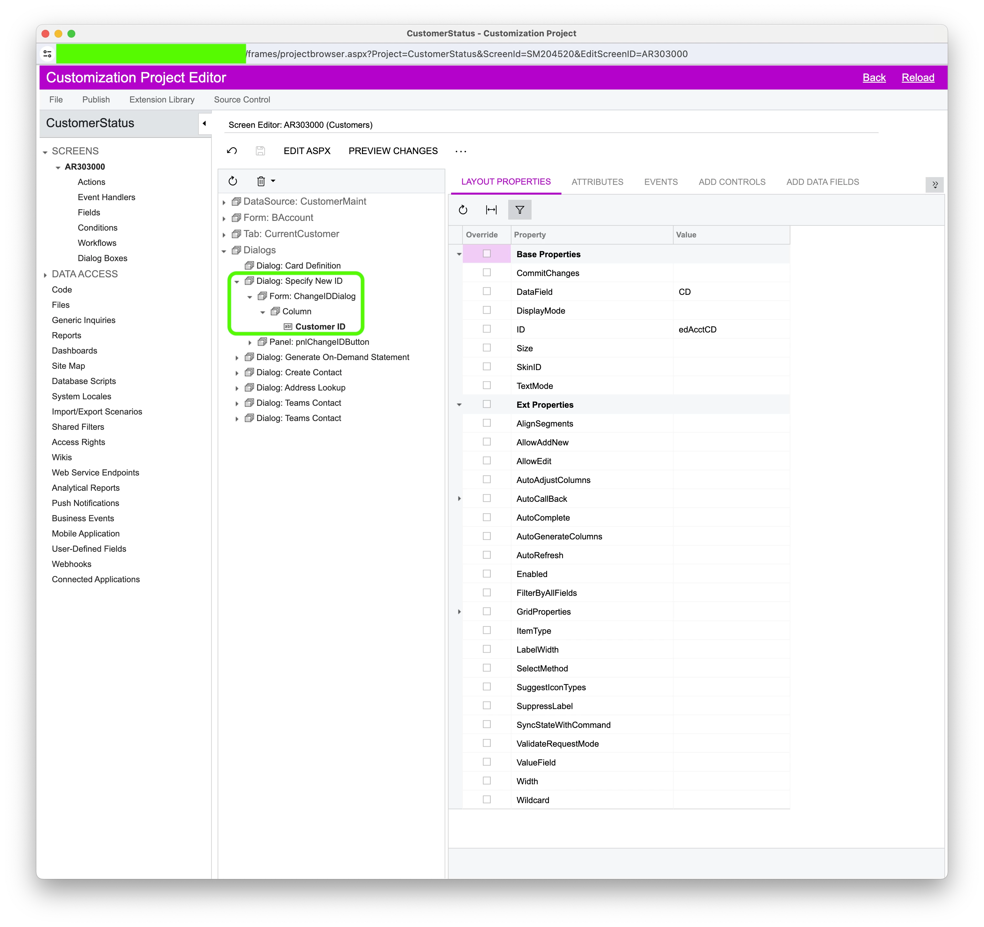Click the fit columns width icon
This screenshot has width=984, height=927.
491,210
